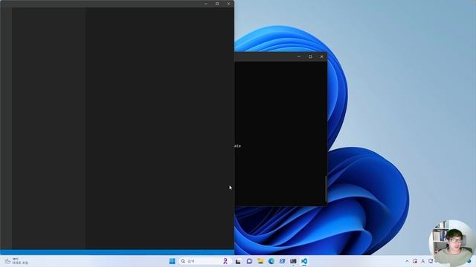Minimize the large dark VS Code window

click(x=206, y=4)
